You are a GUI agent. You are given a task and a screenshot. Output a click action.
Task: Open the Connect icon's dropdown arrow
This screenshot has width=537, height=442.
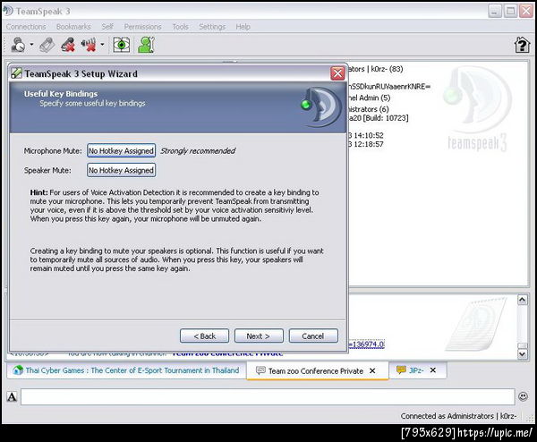tap(31, 45)
